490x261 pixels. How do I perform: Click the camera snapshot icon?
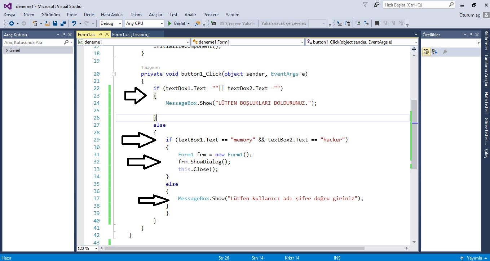pos(214,23)
